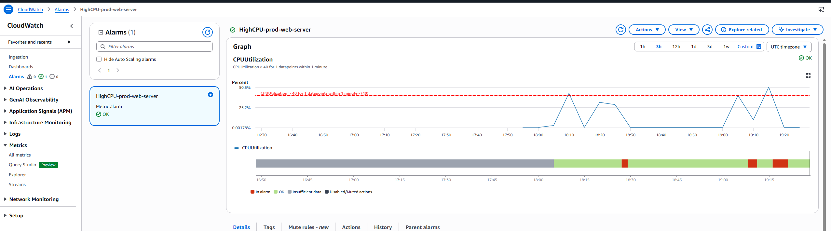Refresh the Alarms list panel
The width and height of the screenshot is (831, 231).
[208, 32]
